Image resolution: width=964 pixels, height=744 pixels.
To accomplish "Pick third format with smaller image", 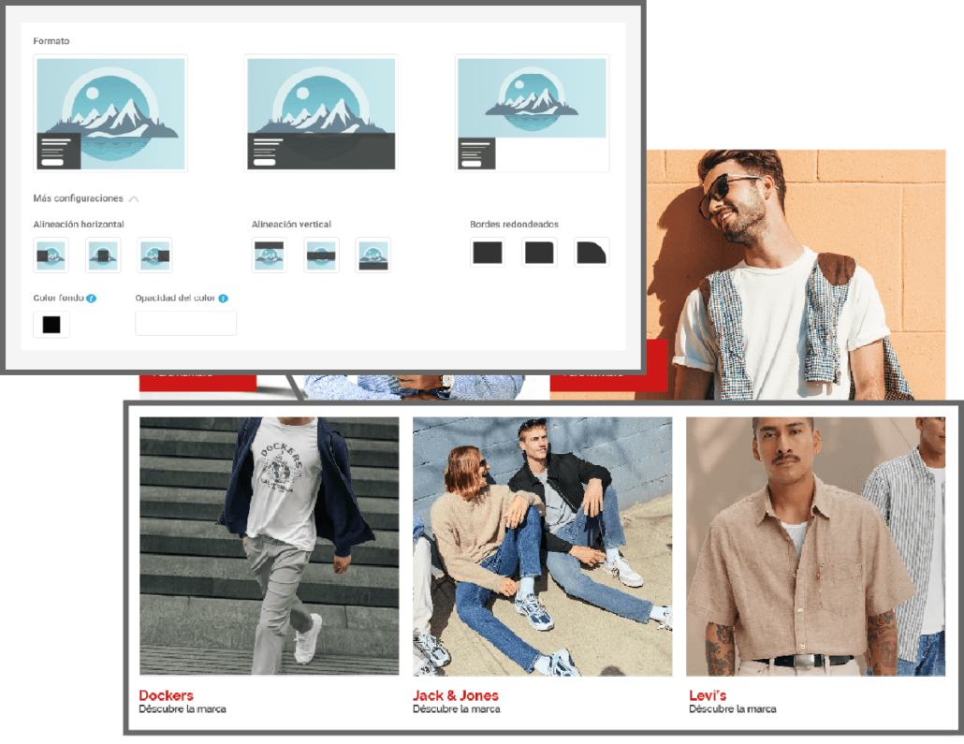I will point(532,113).
